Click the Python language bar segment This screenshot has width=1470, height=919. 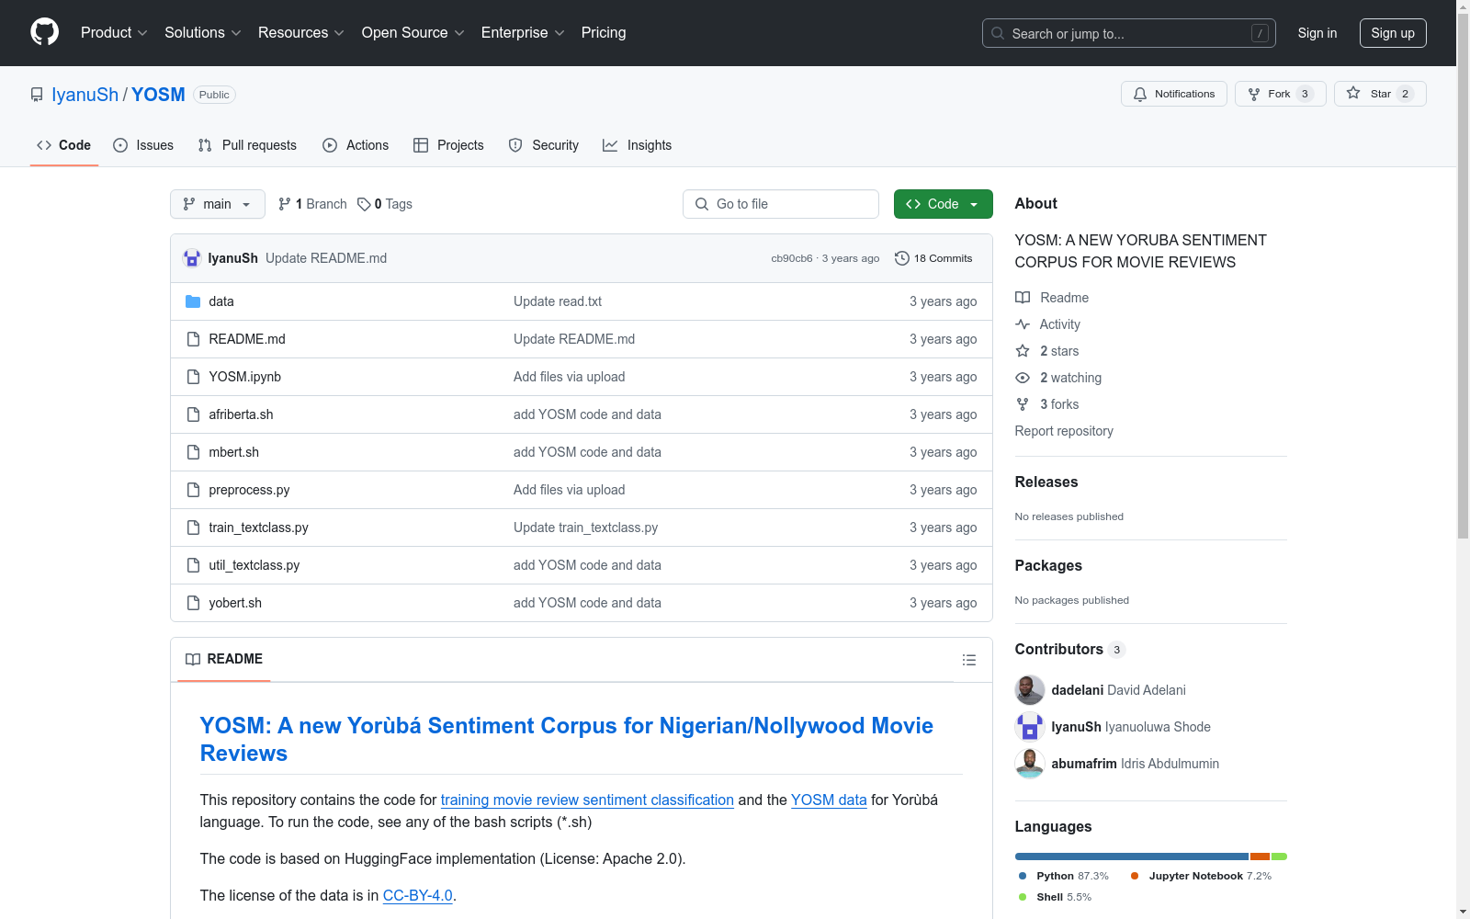(x=1132, y=857)
